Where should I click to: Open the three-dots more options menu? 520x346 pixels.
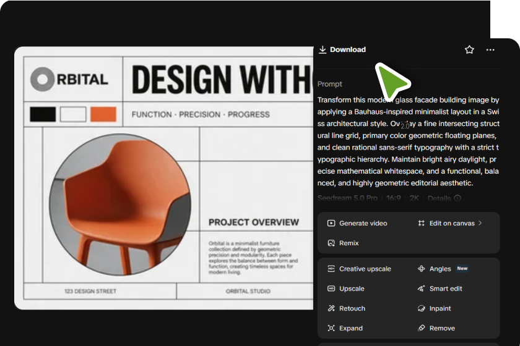click(490, 49)
